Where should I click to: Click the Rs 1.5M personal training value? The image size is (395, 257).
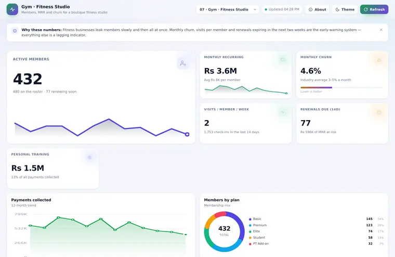[28, 168]
